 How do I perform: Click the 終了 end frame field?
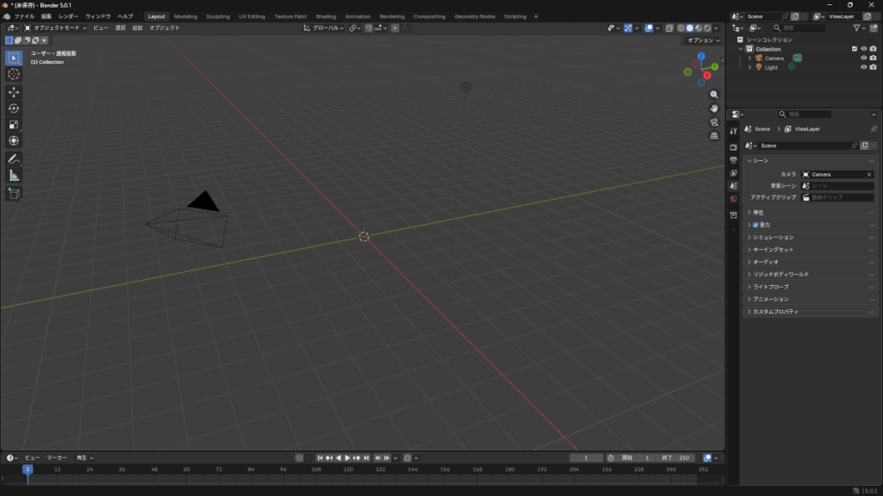click(678, 458)
